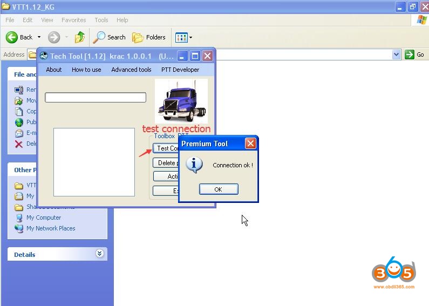The width and height of the screenshot is (429, 306).
Task: Open the About menu in Tech Tool
Action: [x=53, y=70]
